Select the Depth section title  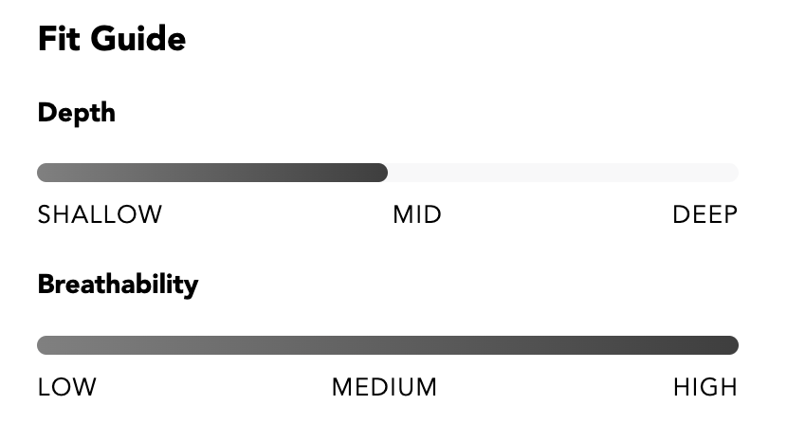[76, 114]
